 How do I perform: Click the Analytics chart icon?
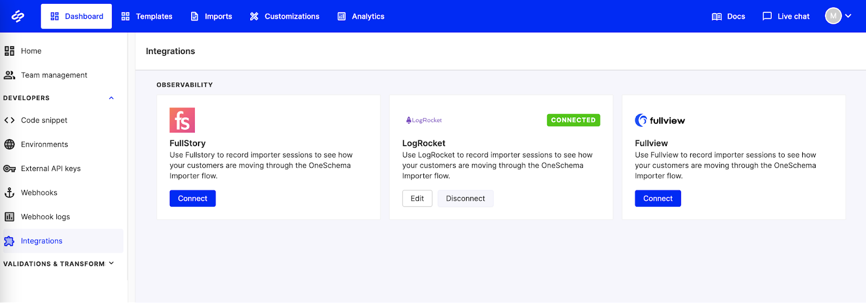[342, 16]
